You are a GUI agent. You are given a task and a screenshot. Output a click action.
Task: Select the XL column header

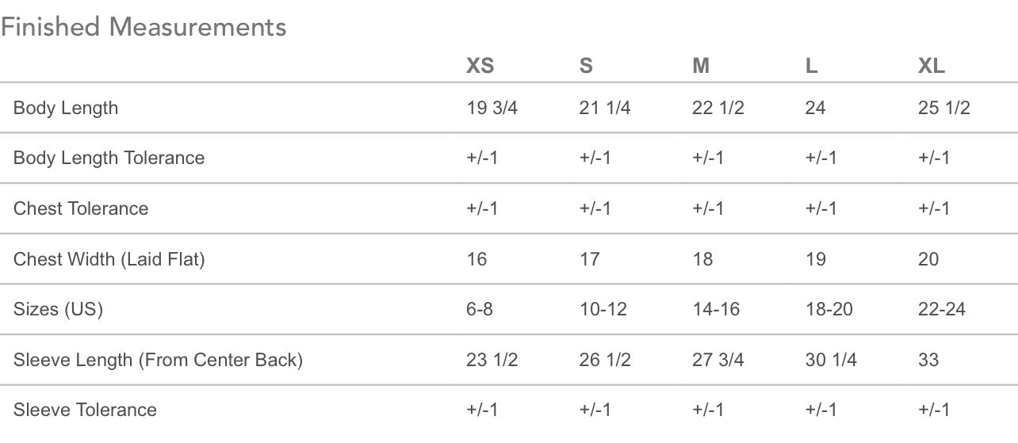coord(932,66)
